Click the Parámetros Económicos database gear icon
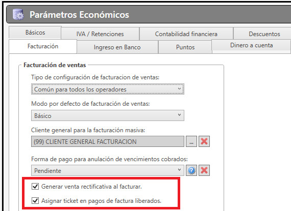This screenshot has height=211, width=291. click(x=18, y=14)
